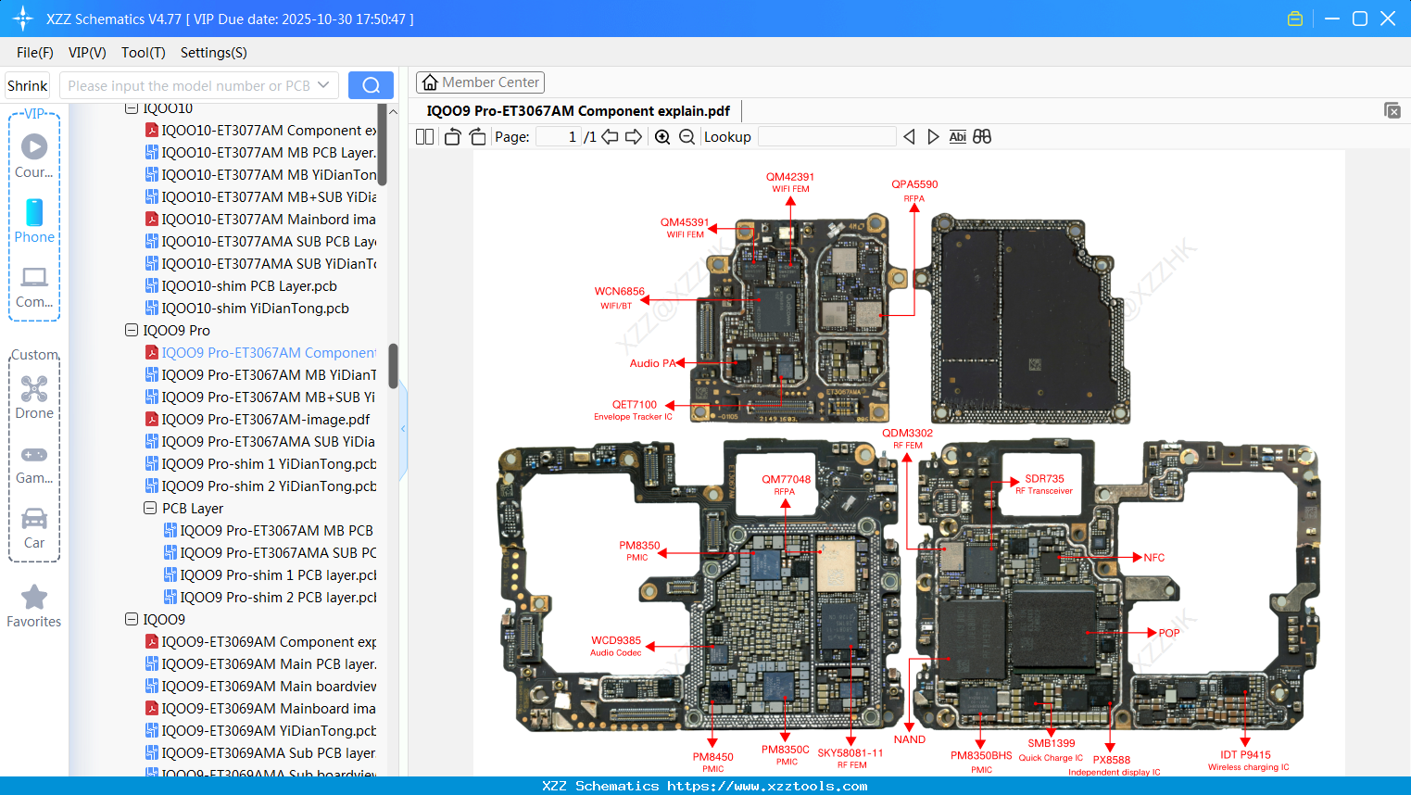Open Phone section in VIP sidebar
The height and width of the screenshot is (795, 1411).
34,224
